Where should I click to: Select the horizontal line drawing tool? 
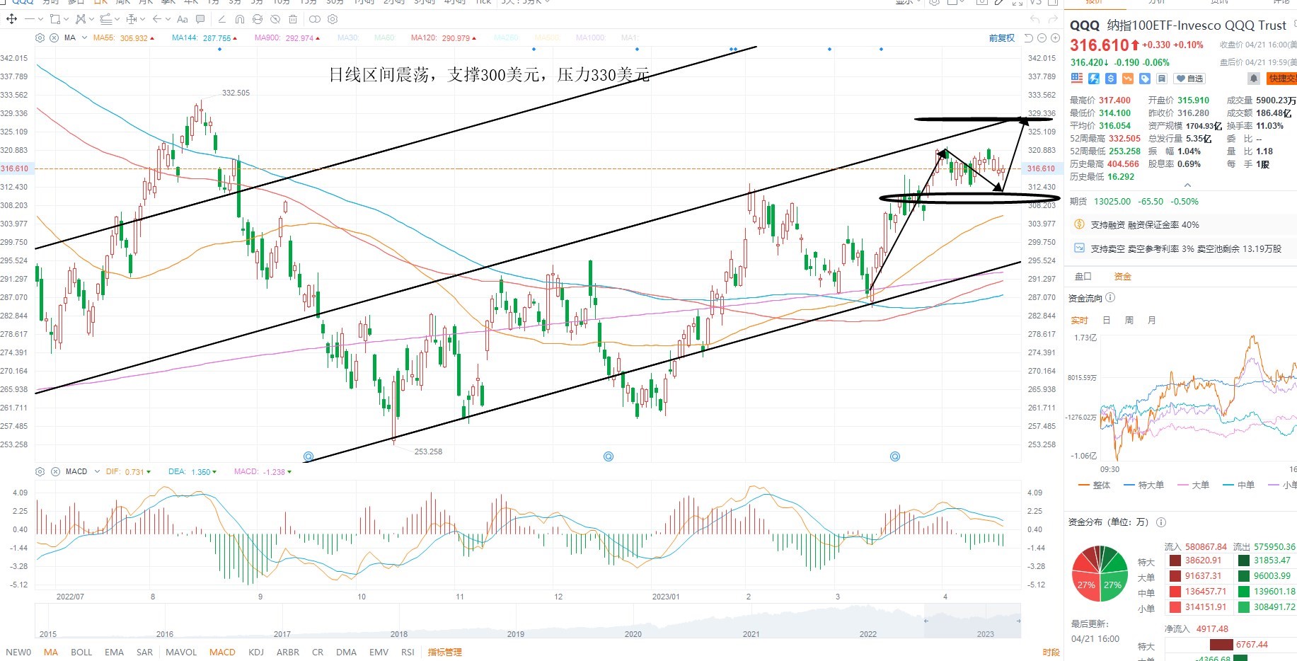(30, 19)
